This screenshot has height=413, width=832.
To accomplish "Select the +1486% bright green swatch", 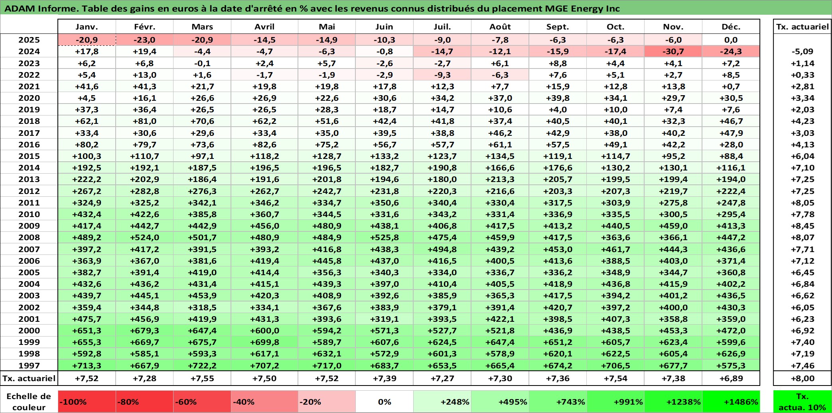I will point(731,401).
